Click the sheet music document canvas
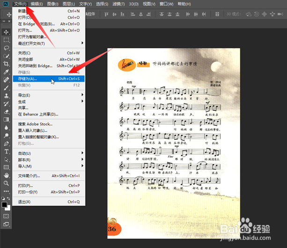This screenshot has width=287, height=248. click(174, 143)
